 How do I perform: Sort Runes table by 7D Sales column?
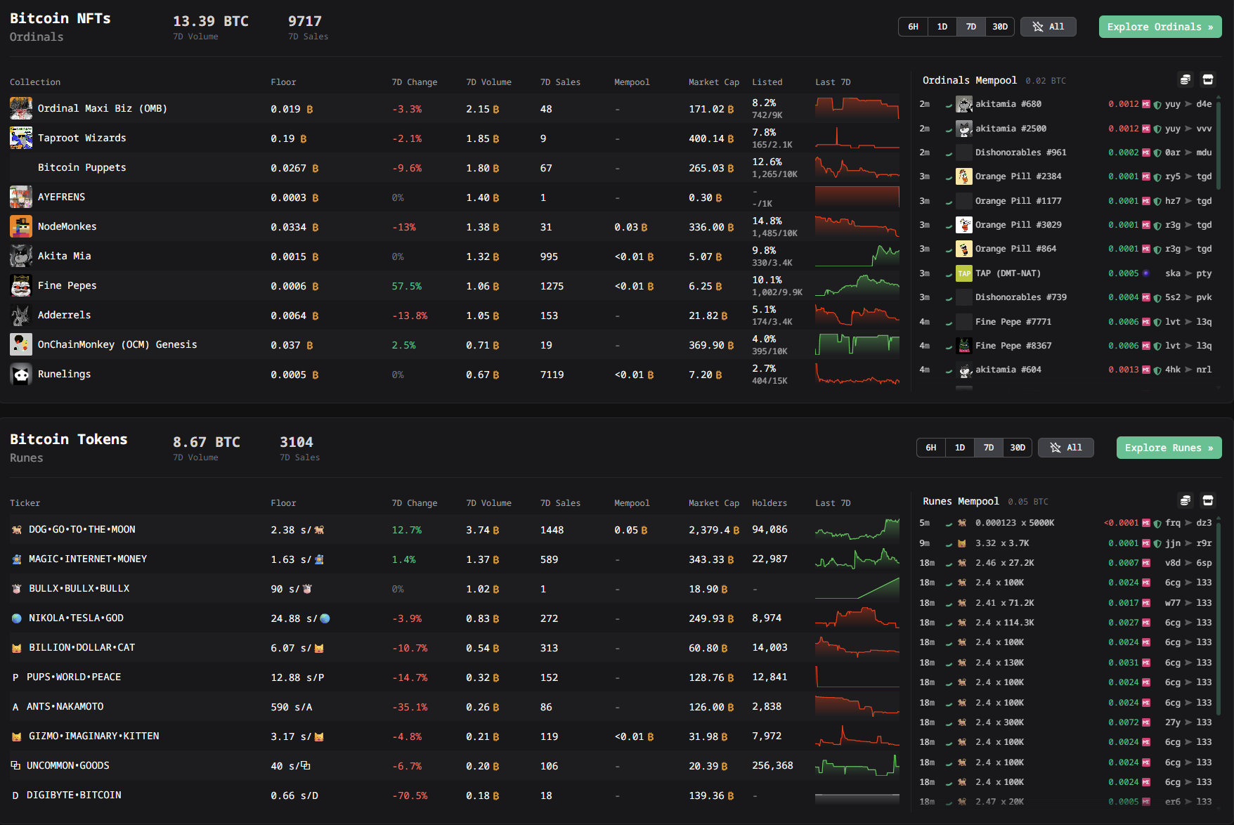(x=560, y=503)
